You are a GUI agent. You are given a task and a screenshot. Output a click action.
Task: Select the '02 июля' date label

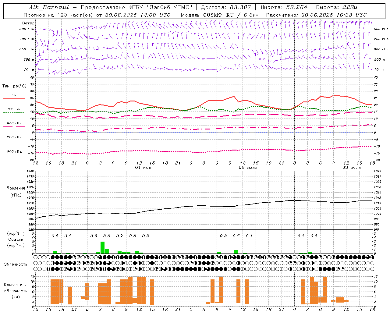click(248, 168)
